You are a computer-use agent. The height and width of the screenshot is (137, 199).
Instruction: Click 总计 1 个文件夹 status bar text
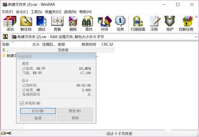click(119, 134)
